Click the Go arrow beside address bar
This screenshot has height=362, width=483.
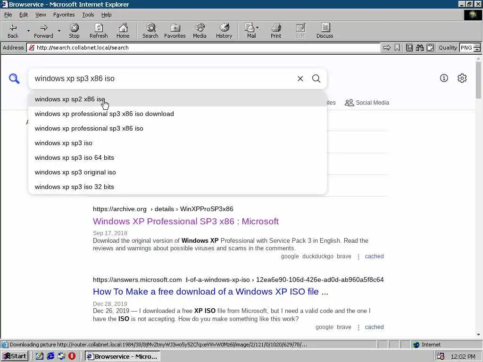[387, 48]
